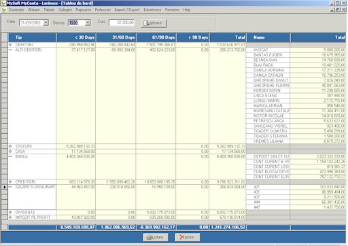Open the Prelucrari menu
The width and height of the screenshot is (348, 246).
tap(103, 10)
